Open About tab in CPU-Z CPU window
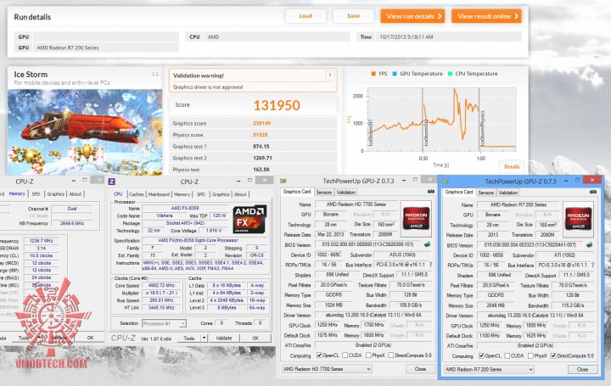This screenshot has width=611, height=386. pos(240,194)
